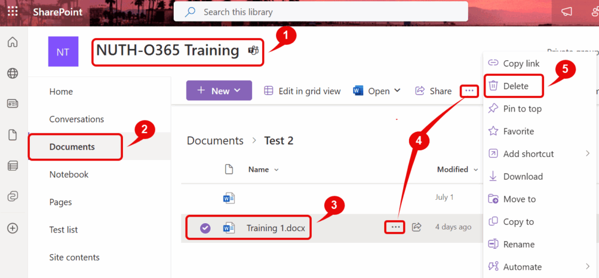Open the My lists icon in left rail
Image resolution: width=599 pixels, height=278 pixels.
tap(12, 166)
